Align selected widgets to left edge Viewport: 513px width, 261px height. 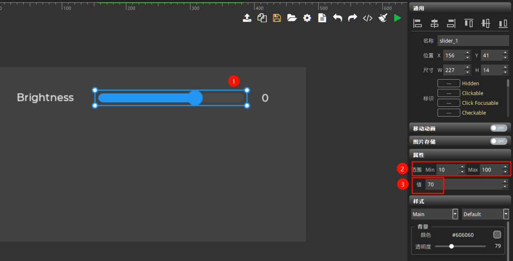point(418,23)
